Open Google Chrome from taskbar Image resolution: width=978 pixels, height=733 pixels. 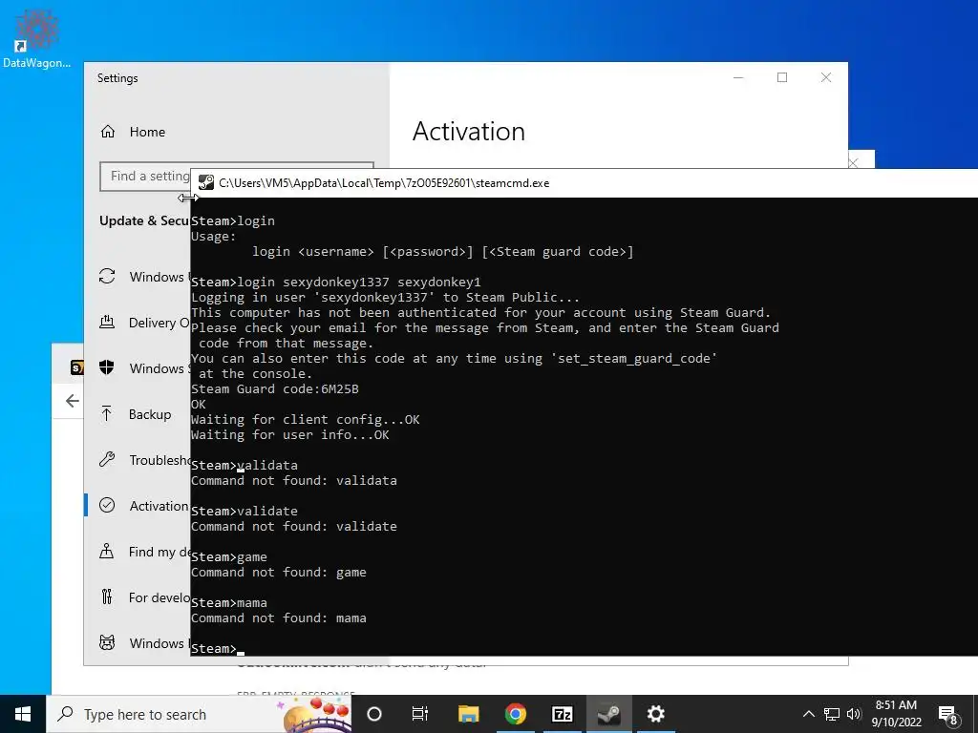point(515,714)
